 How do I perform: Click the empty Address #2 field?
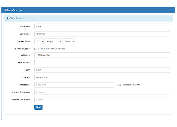pyautogui.click(x=102, y=63)
